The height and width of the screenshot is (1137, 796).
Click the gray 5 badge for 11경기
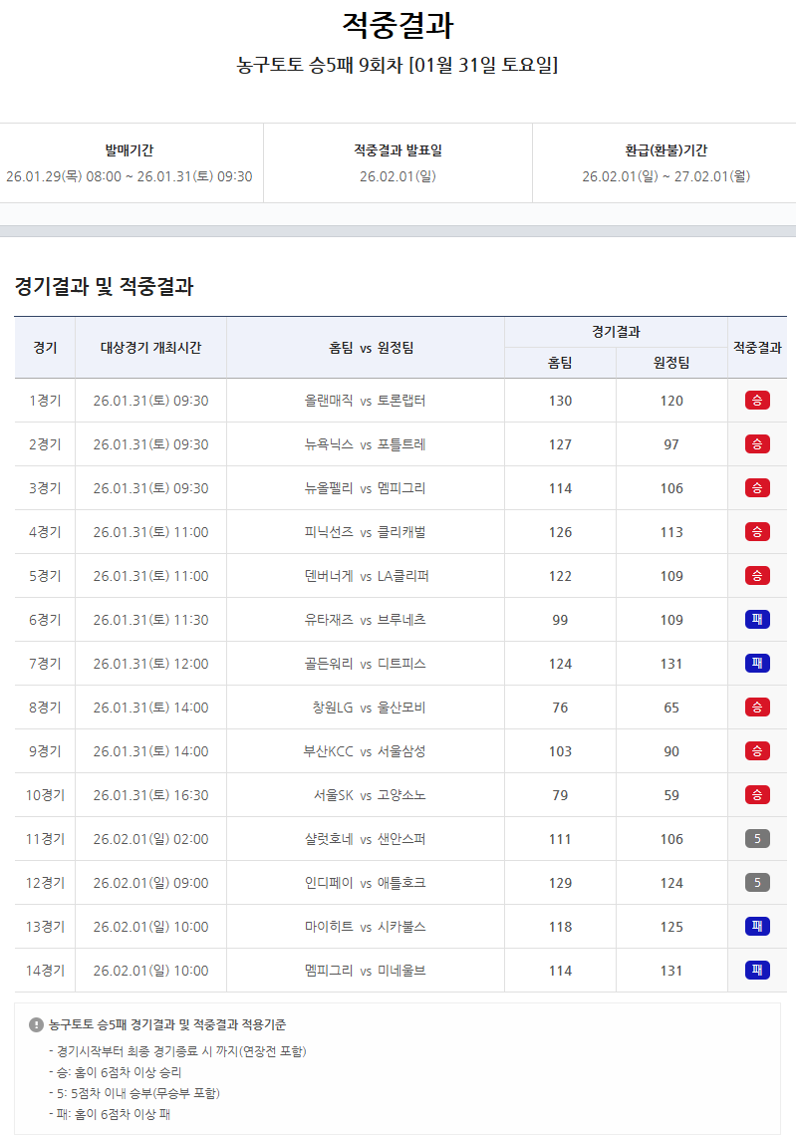pyautogui.click(x=757, y=839)
